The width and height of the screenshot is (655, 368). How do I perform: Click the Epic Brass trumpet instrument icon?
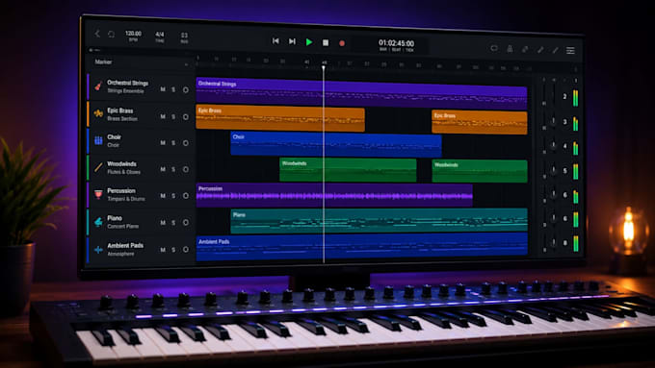tap(98, 113)
